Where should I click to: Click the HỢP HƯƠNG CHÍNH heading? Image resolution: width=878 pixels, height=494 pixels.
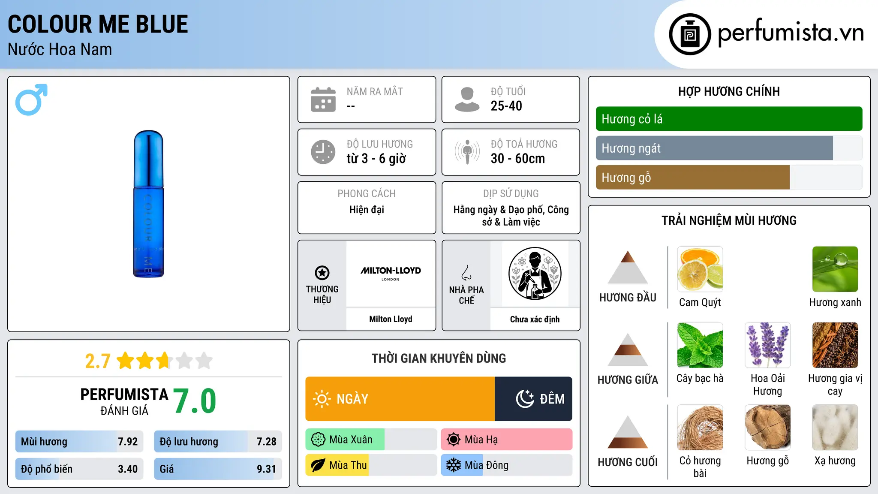[x=729, y=91]
